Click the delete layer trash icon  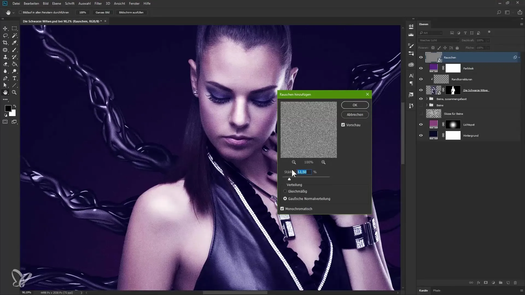[515, 283]
